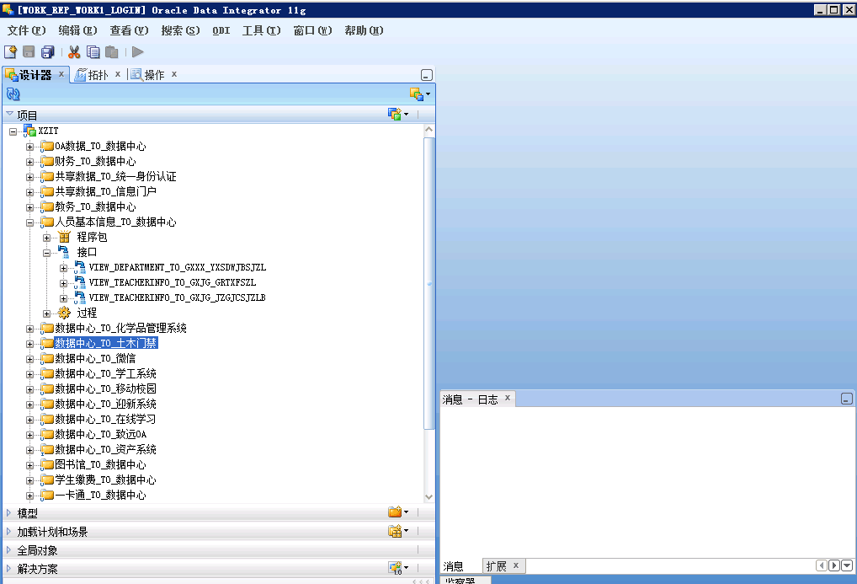
Task: Select the 数据中心_TO_土木门禁 folder
Action: [106, 343]
